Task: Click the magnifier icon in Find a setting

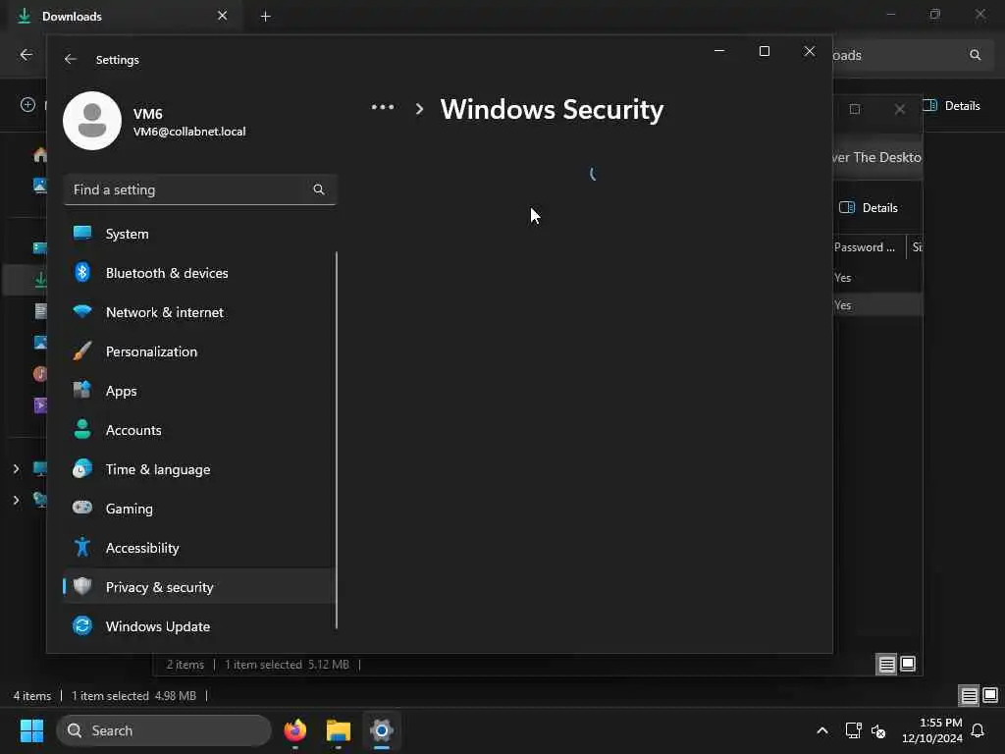Action: 319,189
